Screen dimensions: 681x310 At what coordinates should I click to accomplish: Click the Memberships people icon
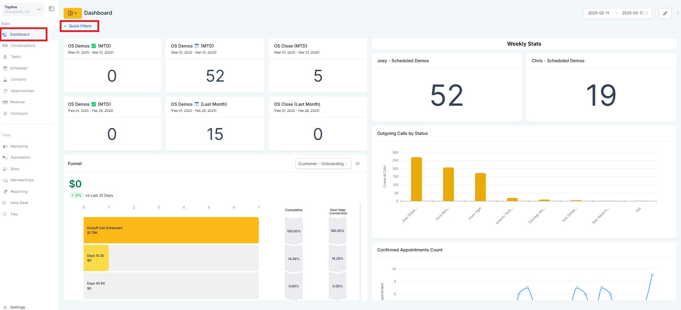(x=5, y=180)
